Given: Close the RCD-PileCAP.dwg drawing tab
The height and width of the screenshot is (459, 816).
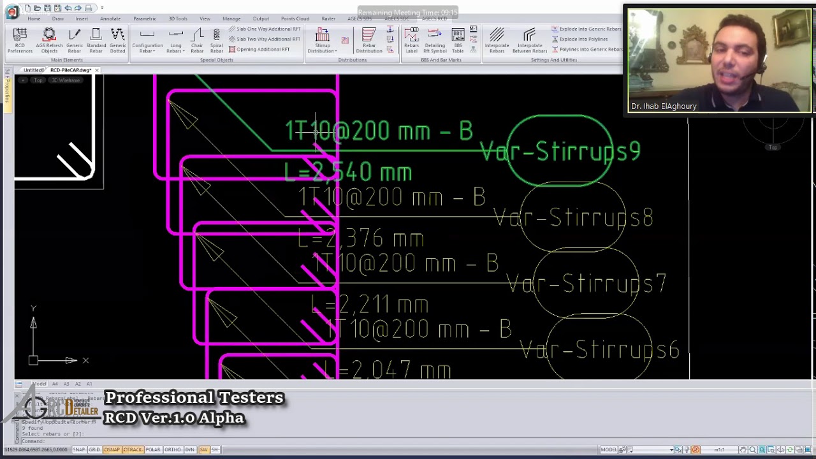Looking at the screenshot, I should (x=96, y=70).
